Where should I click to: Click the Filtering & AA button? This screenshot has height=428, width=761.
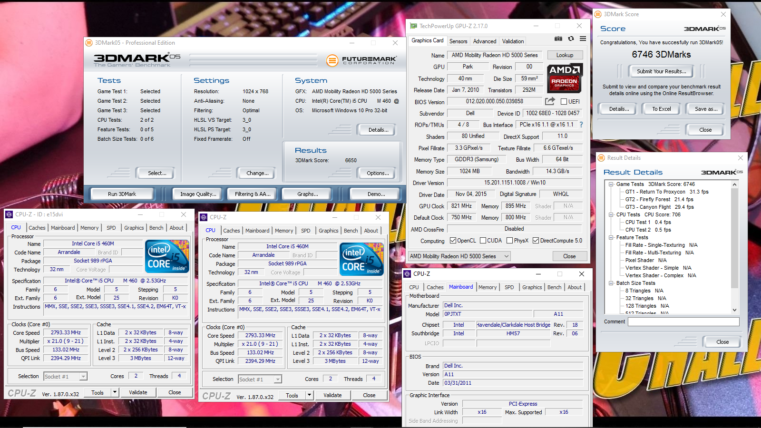253,194
